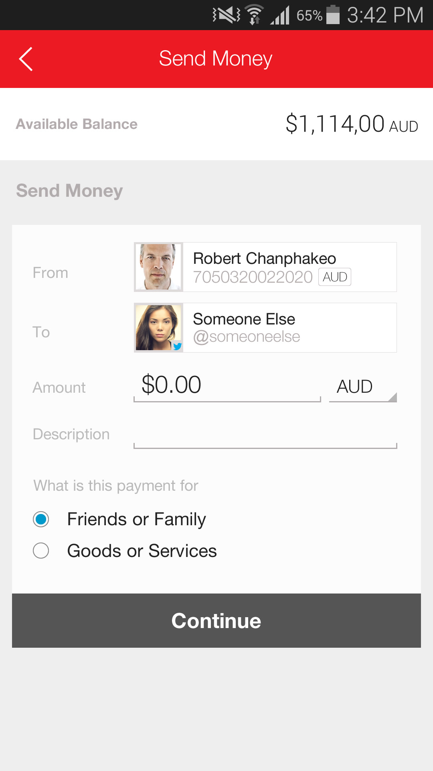The image size is (433, 771).
Task: Tap the vibrate mode status icon
Action: [226, 15]
